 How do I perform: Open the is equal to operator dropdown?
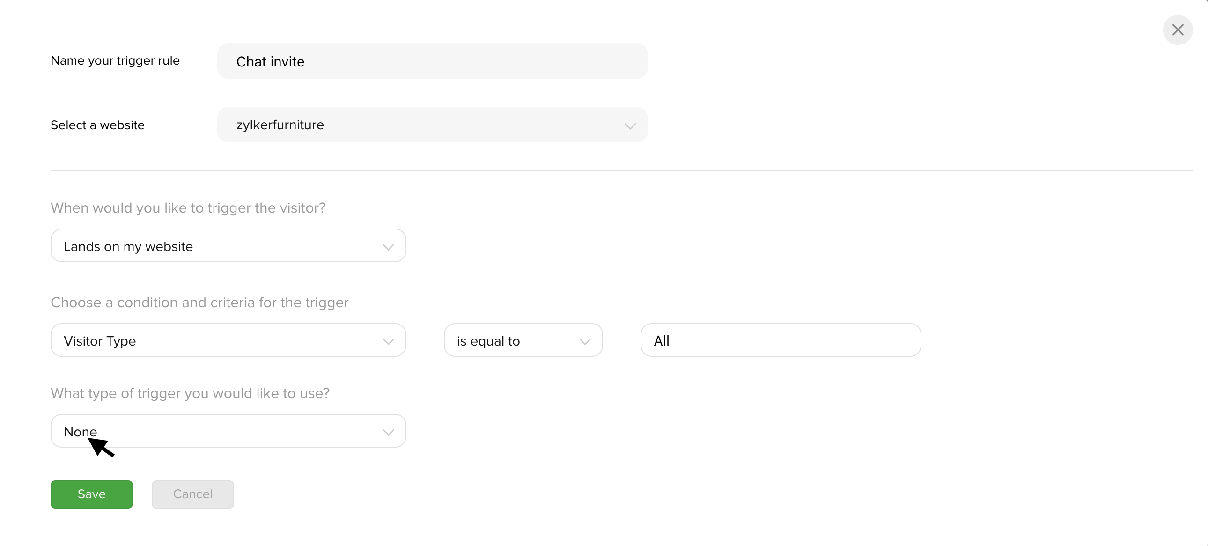523,340
